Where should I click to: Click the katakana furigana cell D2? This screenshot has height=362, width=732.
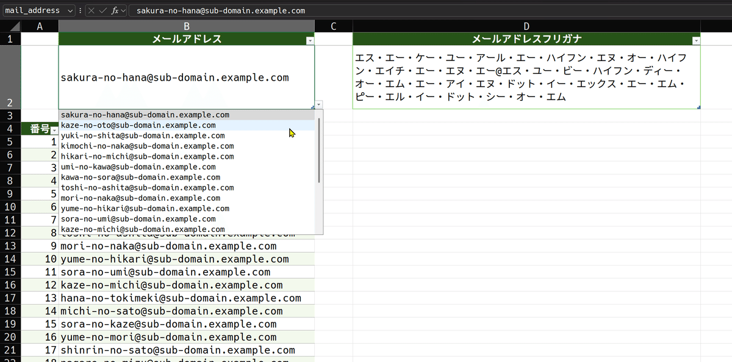[526, 78]
